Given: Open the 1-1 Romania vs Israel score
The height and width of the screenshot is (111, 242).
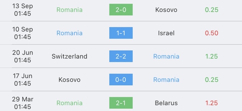Looking at the screenshot, I should (121, 33).
